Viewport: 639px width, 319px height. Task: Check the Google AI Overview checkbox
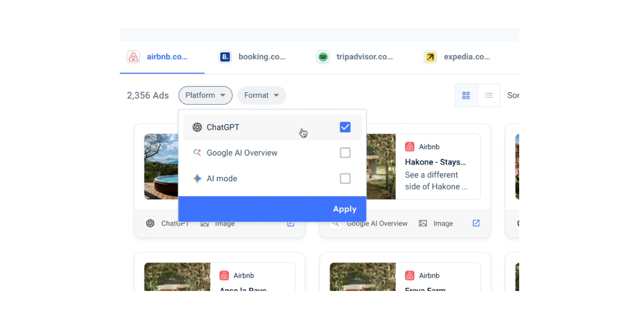click(x=345, y=153)
